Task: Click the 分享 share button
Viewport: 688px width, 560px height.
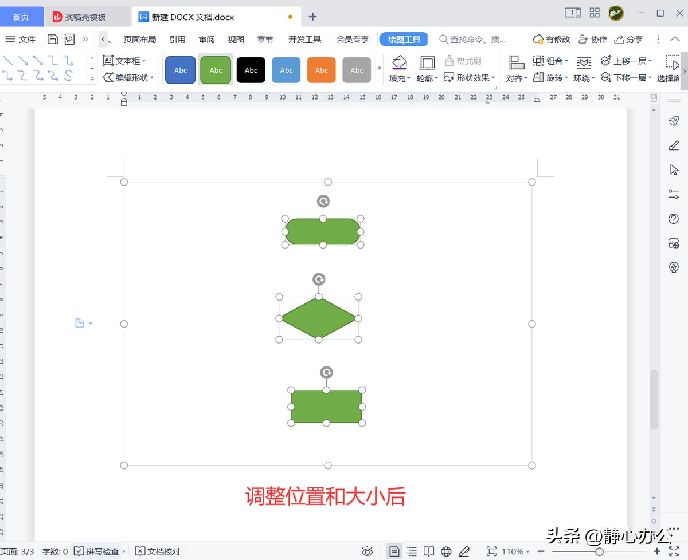Action: 630,39
